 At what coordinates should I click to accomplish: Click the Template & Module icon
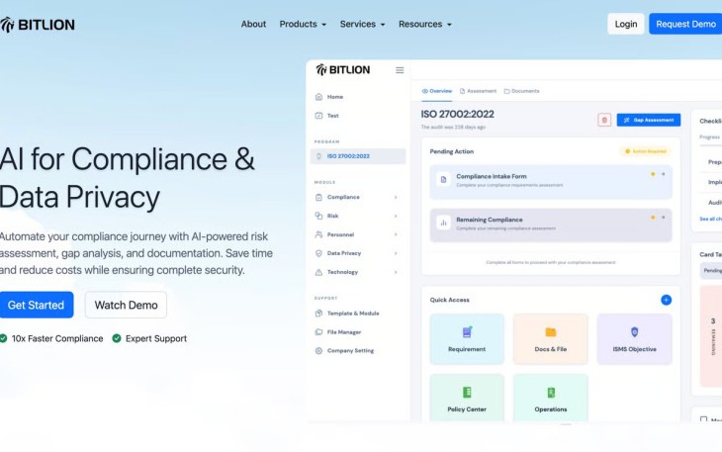pos(318,314)
